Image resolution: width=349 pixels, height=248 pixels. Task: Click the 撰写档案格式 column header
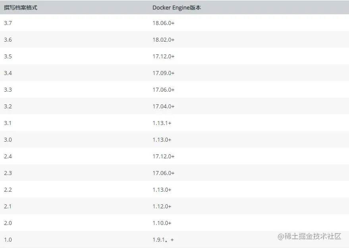click(x=21, y=8)
